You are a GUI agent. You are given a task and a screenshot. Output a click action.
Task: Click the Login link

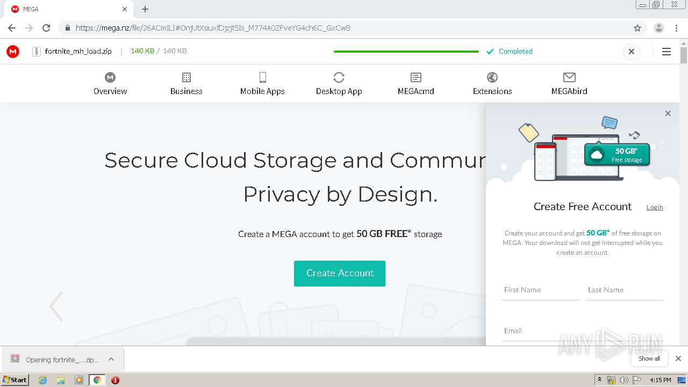(655, 207)
